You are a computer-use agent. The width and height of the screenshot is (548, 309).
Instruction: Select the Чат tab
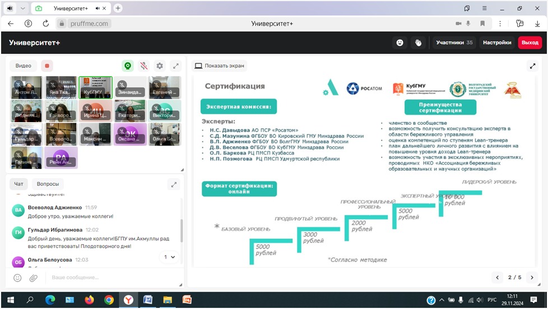19,184
